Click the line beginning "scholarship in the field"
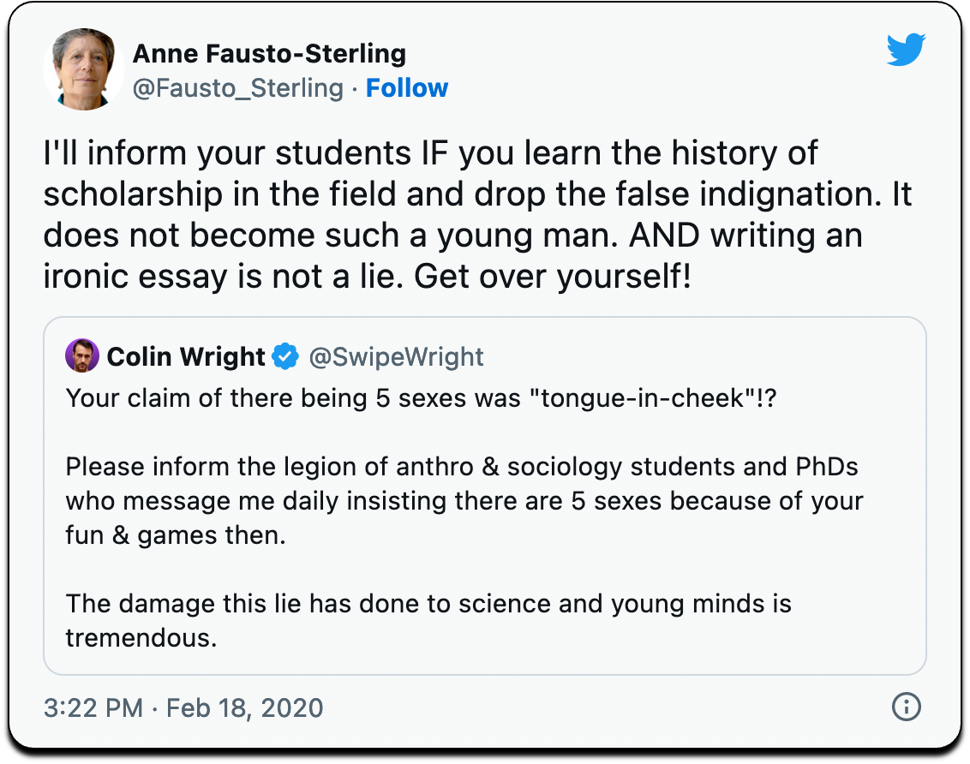Screen dimensions: 970x764 point(477,194)
